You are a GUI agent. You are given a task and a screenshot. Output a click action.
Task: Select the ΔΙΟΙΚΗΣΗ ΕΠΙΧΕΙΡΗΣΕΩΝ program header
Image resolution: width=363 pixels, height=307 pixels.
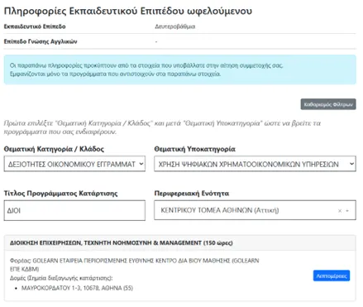tap(122, 243)
